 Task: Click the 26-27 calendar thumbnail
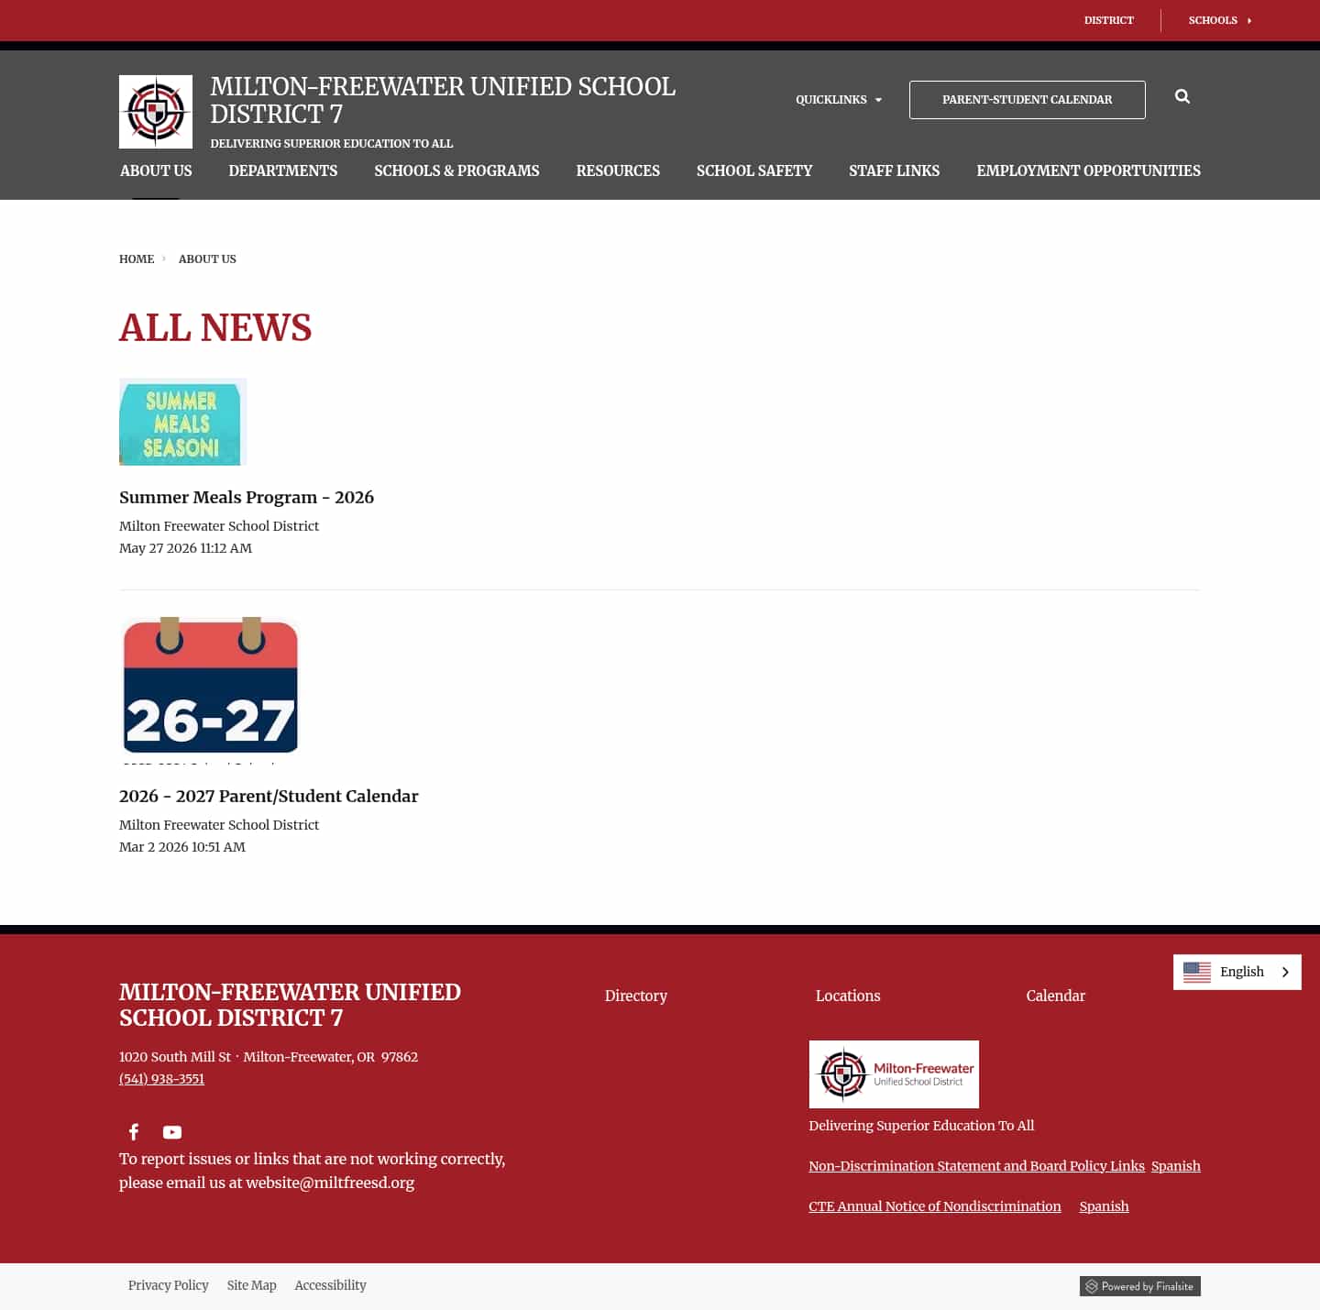[211, 689]
